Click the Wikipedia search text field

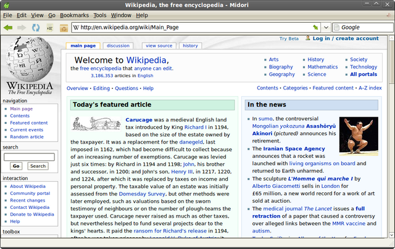click(29, 157)
